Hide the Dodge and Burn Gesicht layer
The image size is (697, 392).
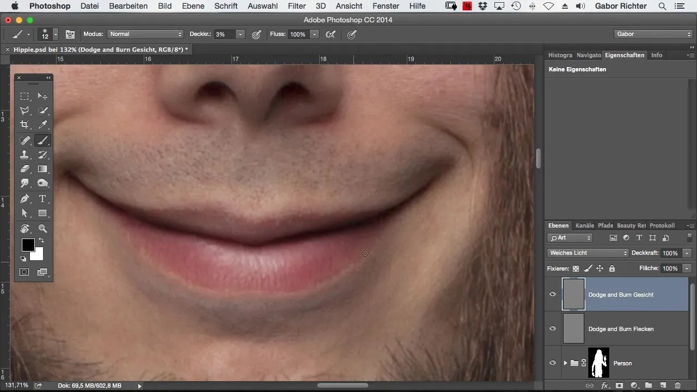click(553, 294)
